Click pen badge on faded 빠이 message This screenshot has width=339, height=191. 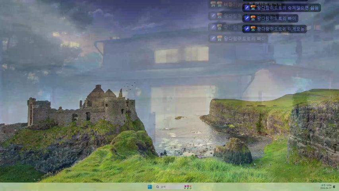(x=213, y=39)
